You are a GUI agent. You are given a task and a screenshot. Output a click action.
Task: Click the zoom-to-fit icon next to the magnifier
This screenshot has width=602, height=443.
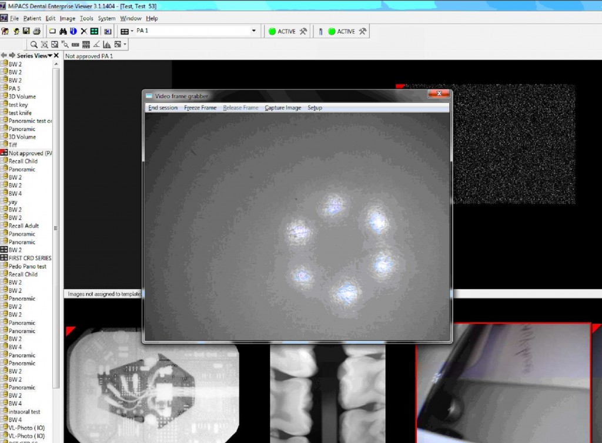click(x=45, y=45)
